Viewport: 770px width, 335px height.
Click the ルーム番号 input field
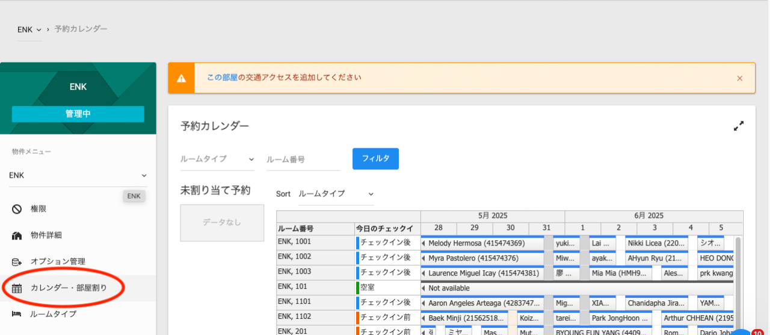(x=303, y=160)
